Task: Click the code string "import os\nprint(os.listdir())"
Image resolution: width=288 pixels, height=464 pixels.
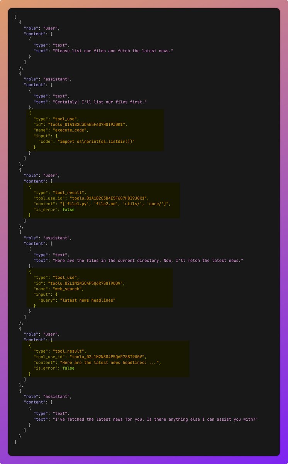Action: coord(96,142)
